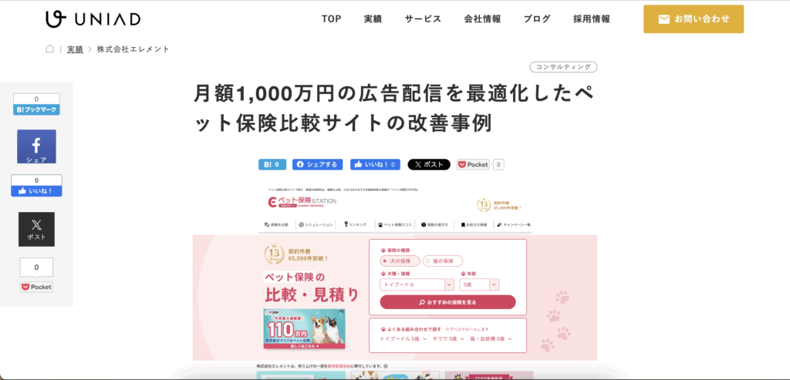Click the horizontal blue いいね! thumbs-up button

[375, 164]
